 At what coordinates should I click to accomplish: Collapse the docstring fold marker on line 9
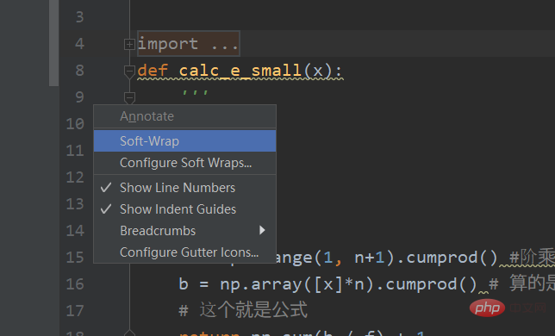click(x=129, y=98)
